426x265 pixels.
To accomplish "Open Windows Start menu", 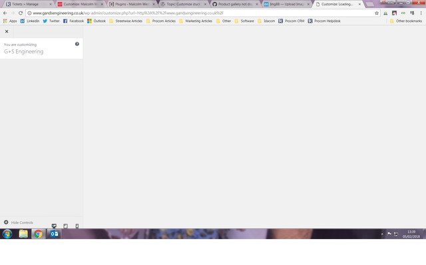I will point(7,234).
